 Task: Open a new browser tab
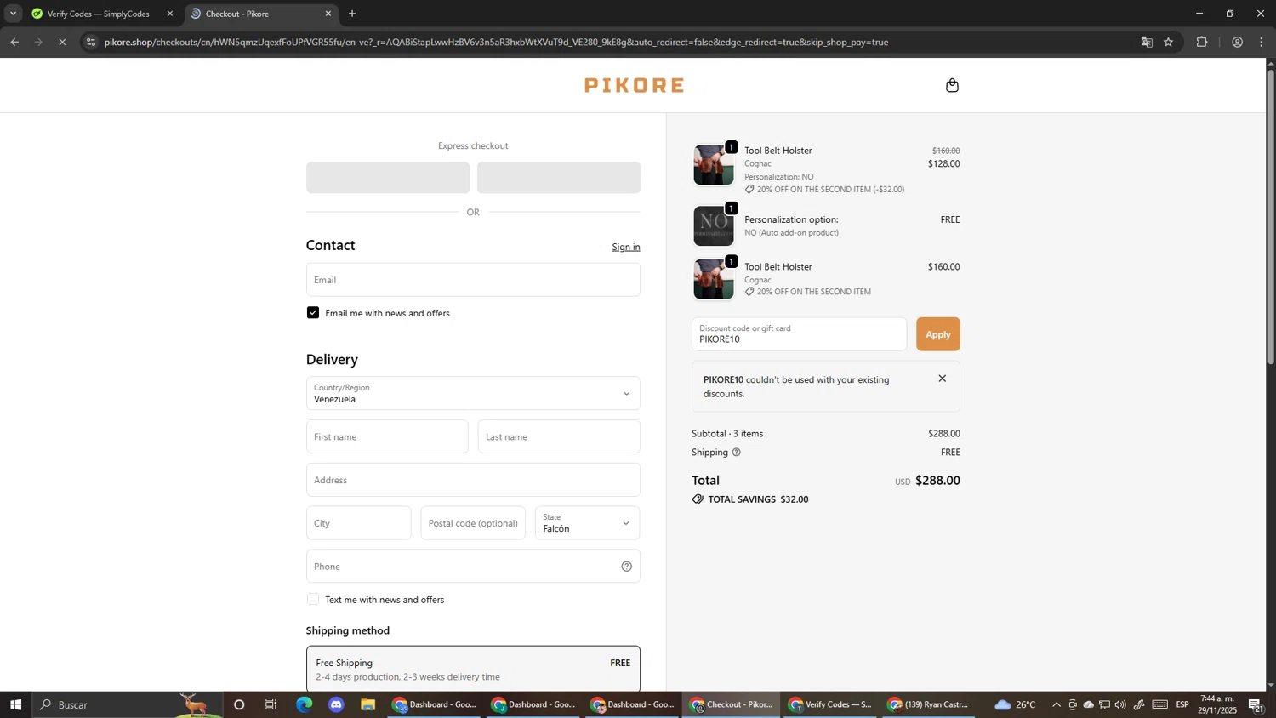(352, 14)
